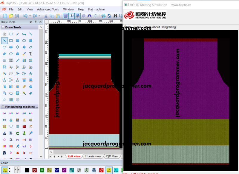This screenshot has width=239, height=174.
Task: Select the eraser tool in Draw Tools
Action: pos(31,93)
